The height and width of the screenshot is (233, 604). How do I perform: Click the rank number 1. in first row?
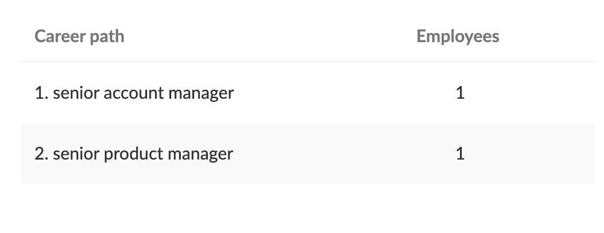click(x=41, y=93)
